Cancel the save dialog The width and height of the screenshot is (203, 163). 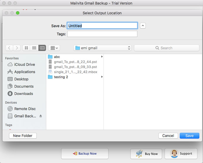(x=168, y=136)
